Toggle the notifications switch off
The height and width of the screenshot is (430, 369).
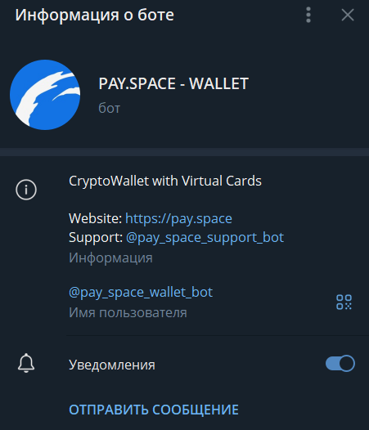pyautogui.click(x=340, y=363)
